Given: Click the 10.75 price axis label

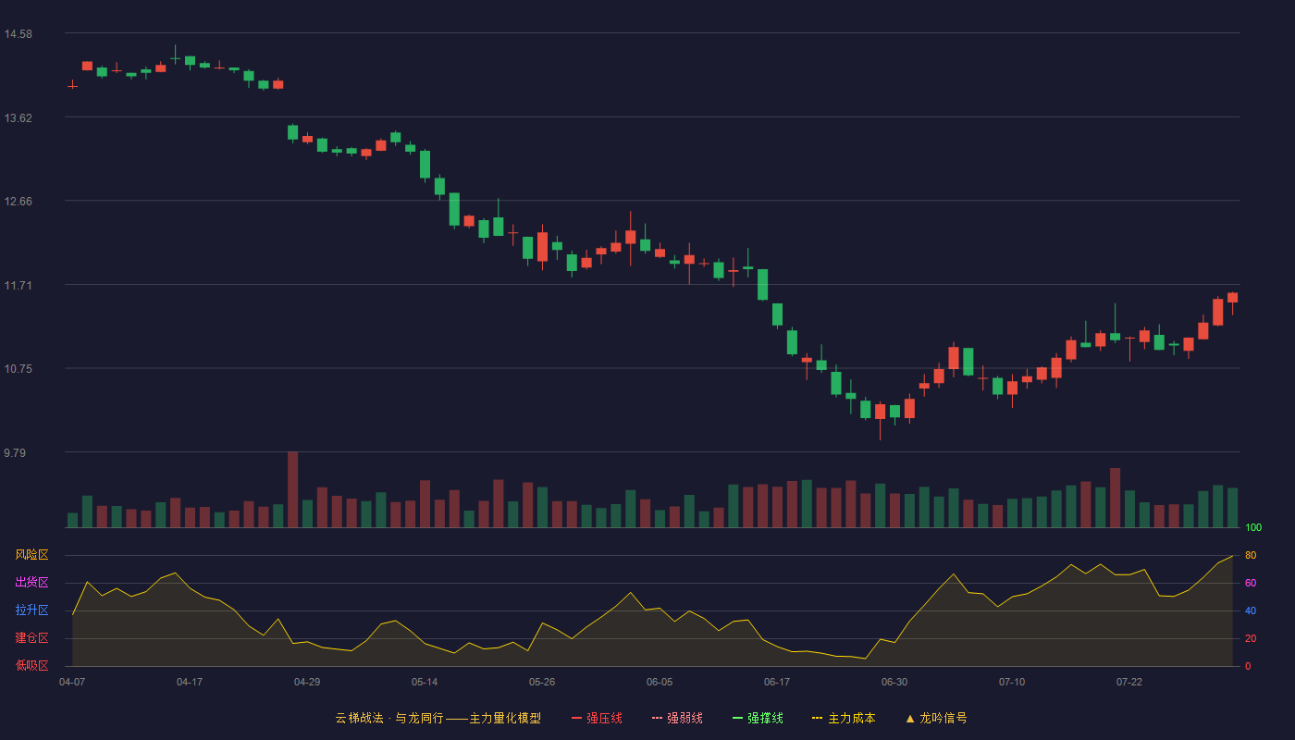Looking at the screenshot, I should 18,369.
